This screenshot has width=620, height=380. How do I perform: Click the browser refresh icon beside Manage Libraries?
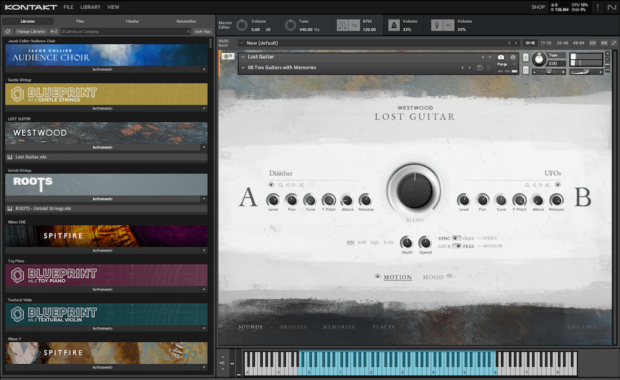(x=8, y=32)
